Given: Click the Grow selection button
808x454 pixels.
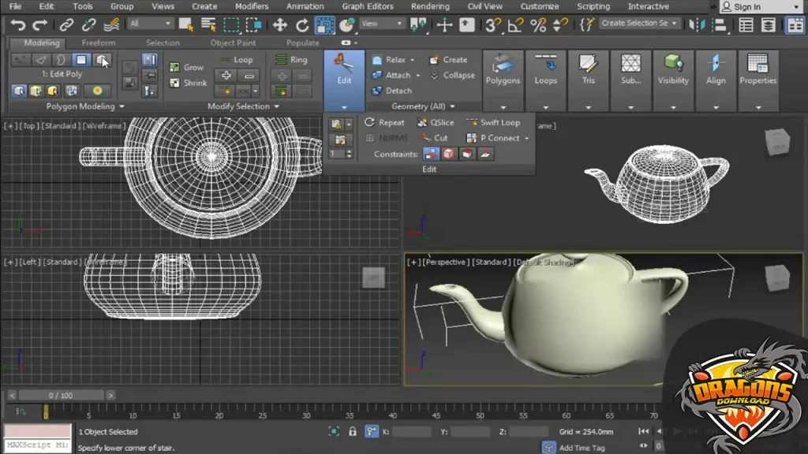Looking at the screenshot, I should [x=186, y=68].
